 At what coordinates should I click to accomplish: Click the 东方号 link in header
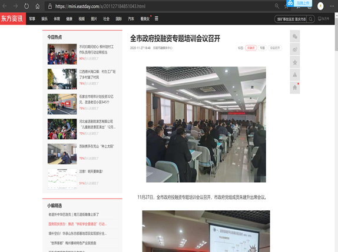point(324,19)
